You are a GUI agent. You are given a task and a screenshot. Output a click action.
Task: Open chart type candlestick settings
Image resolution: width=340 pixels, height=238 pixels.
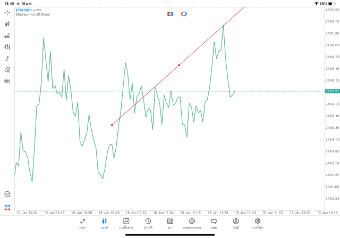pyautogui.click(x=7, y=24)
